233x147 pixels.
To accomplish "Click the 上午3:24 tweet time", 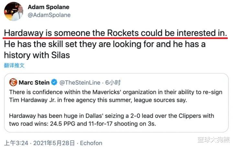I will click(16, 142).
